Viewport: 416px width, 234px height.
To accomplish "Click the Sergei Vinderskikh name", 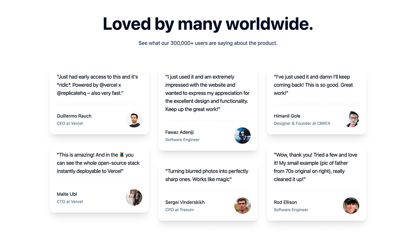I will (x=185, y=202).
